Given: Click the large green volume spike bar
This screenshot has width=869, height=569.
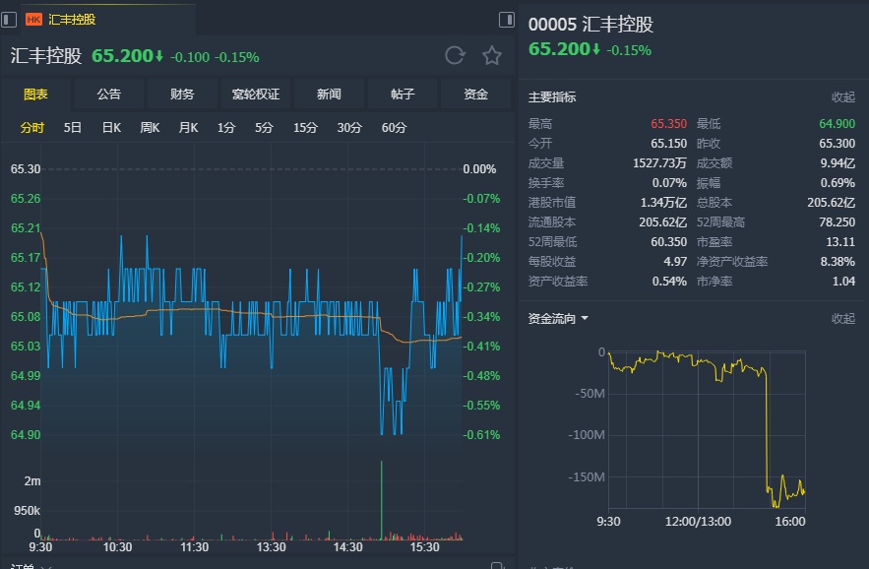Looking at the screenshot, I should click(381, 499).
